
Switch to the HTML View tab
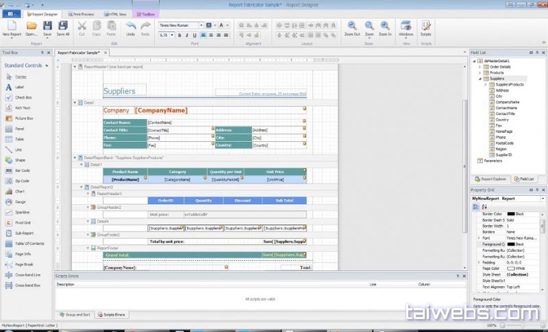pyautogui.click(x=116, y=14)
